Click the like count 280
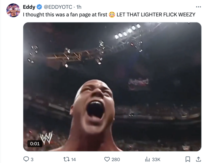 116,159
